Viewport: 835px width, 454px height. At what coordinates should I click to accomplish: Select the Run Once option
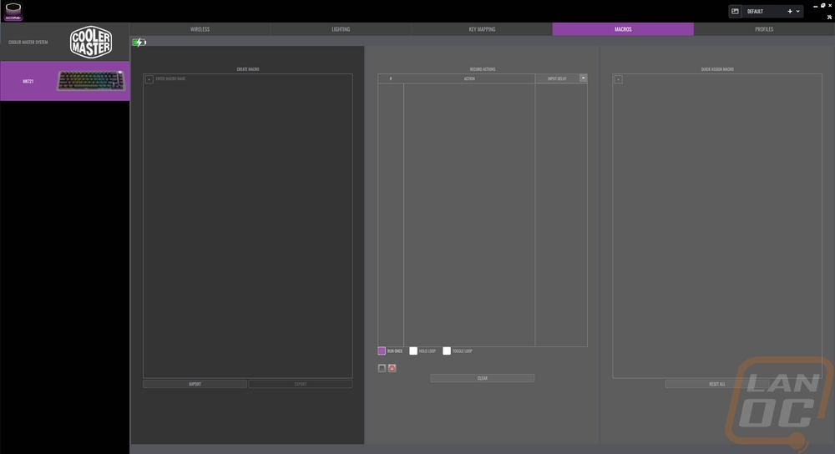tap(382, 351)
